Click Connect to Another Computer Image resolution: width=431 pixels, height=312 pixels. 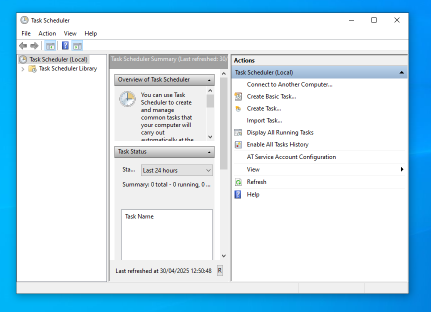click(289, 84)
